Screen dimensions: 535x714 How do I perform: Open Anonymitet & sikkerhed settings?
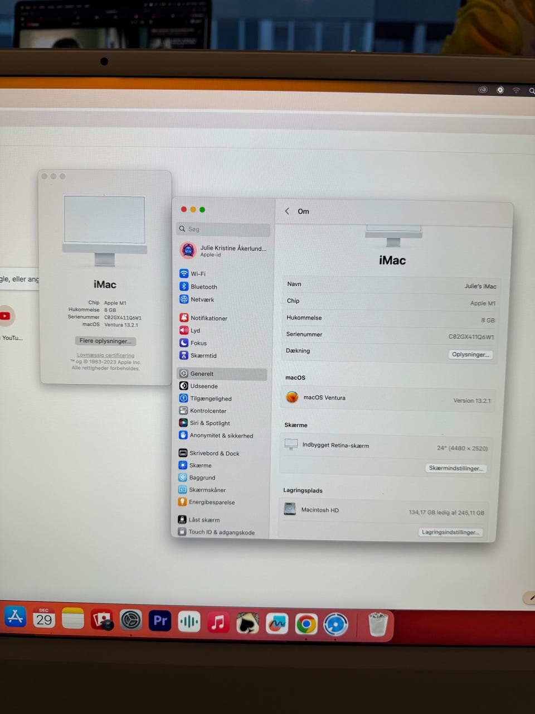216,435
